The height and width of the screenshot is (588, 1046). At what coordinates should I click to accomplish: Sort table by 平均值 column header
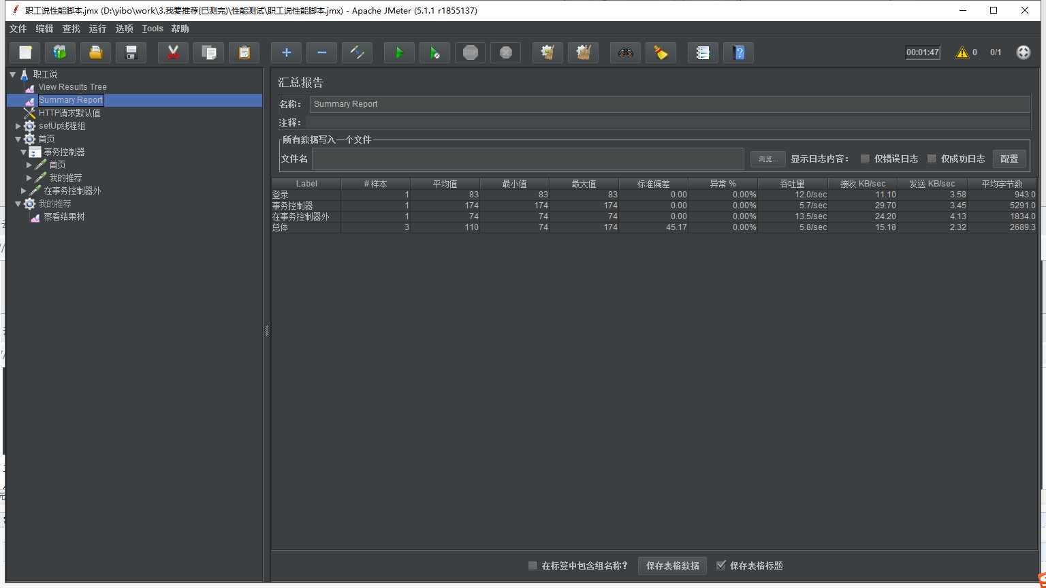[x=445, y=184]
